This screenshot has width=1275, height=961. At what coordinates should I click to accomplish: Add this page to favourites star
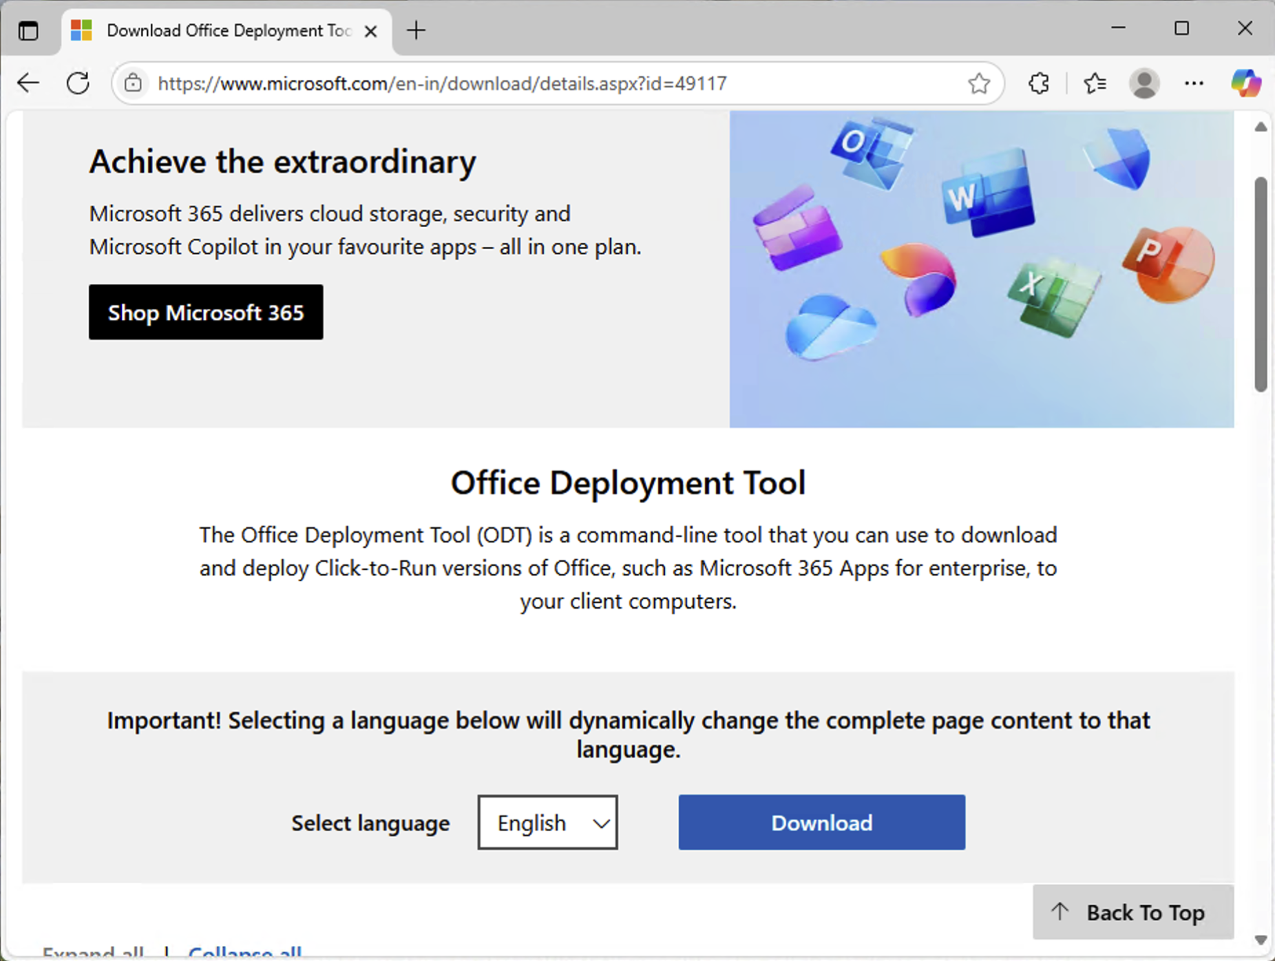pyautogui.click(x=978, y=83)
